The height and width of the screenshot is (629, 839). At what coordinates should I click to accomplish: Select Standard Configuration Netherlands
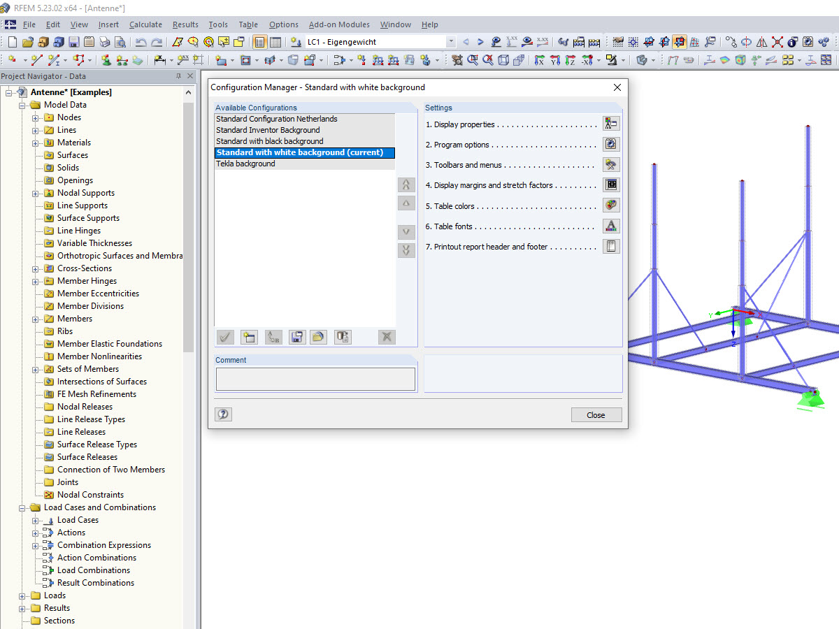point(305,119)
